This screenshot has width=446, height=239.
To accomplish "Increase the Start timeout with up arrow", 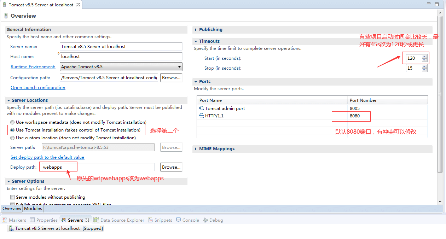I will tap(424, 56).
